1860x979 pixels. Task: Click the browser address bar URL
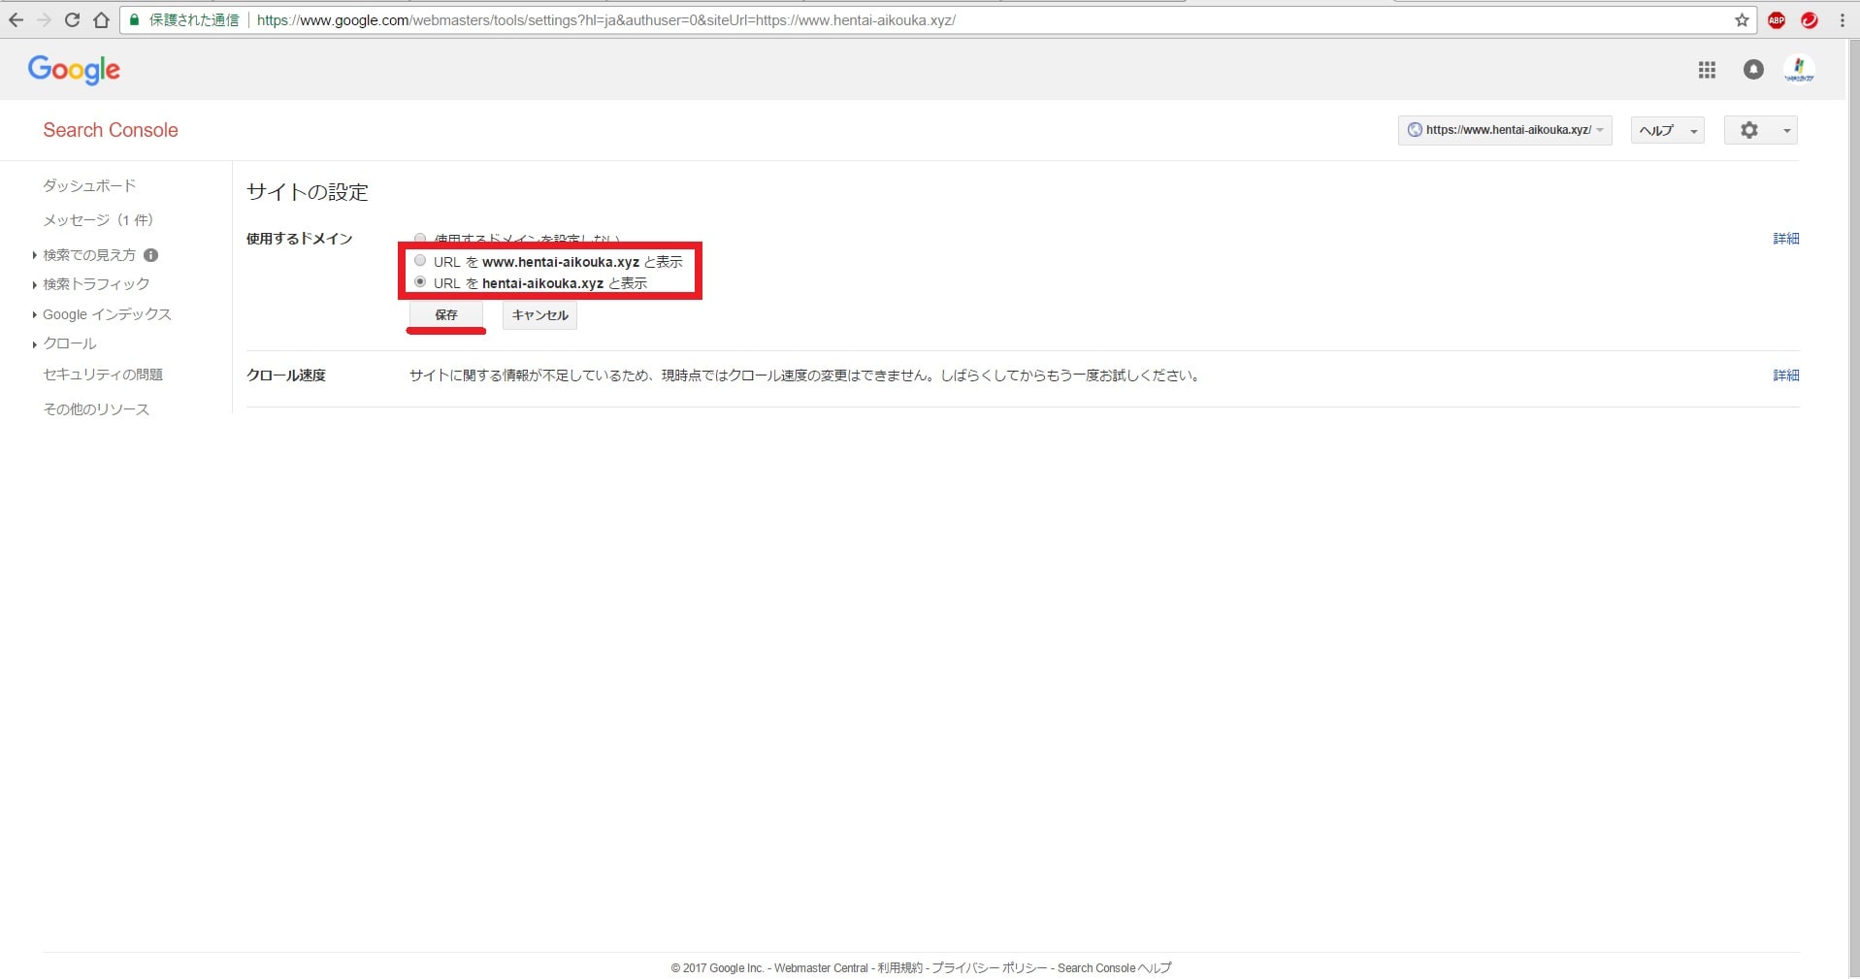(606, 19)
